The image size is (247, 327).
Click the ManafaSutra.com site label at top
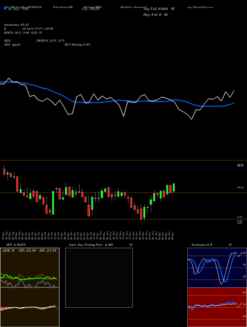(x=203, y=7)
